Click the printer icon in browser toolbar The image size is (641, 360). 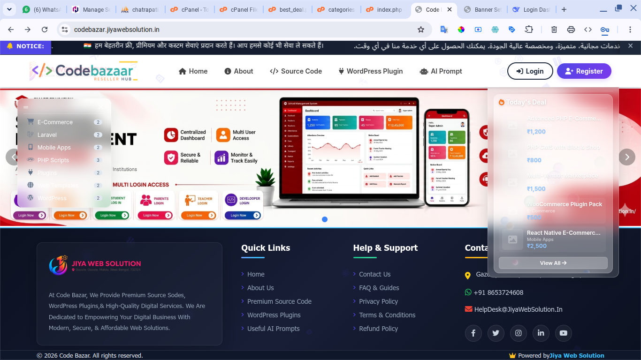point(571,30)
